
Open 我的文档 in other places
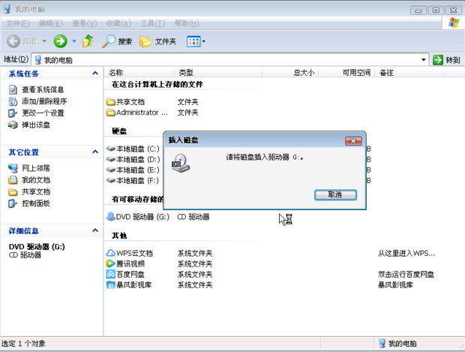point(36,180)
